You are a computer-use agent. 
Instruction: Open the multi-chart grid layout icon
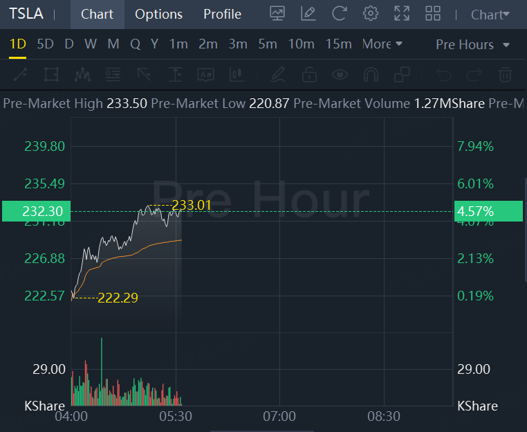tap(433, 14)
